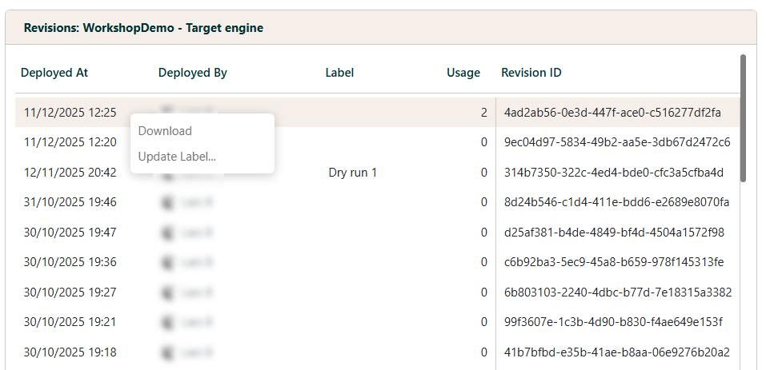This screenshot has height=370, width=766.
Task: Click the user avatar in the 30/10/2025 19:36 row
Action: (x=168, y=262)
